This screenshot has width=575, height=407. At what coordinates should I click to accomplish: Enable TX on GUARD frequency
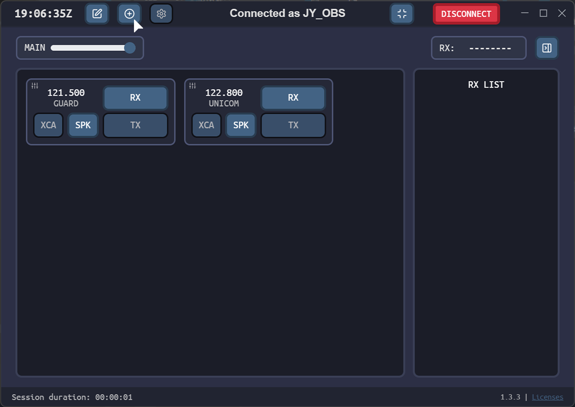[135, 125]
